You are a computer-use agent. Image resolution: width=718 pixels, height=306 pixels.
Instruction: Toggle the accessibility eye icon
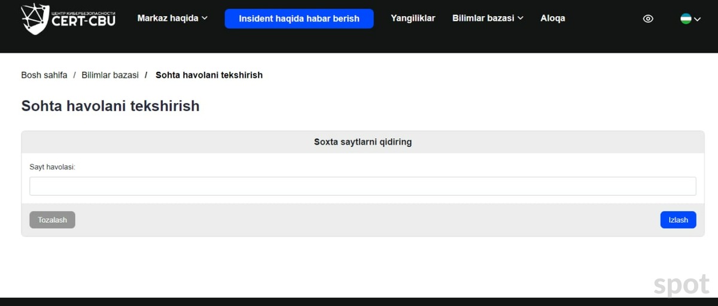648,19
